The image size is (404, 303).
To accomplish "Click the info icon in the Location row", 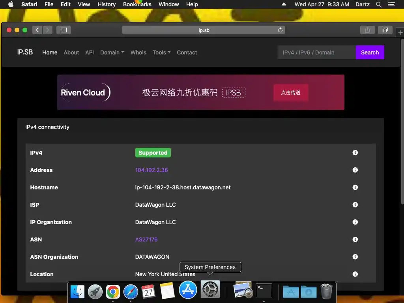I will tap(355, 274).
